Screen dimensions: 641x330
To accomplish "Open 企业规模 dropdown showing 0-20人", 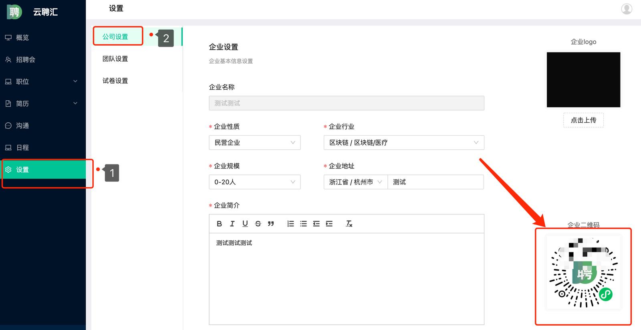I will [x=254, y=182].
